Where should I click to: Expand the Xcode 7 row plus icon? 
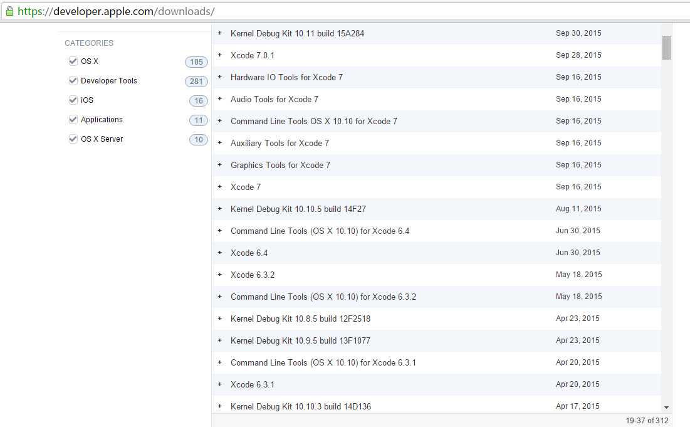pyautogui.click(x=219, y=187)
